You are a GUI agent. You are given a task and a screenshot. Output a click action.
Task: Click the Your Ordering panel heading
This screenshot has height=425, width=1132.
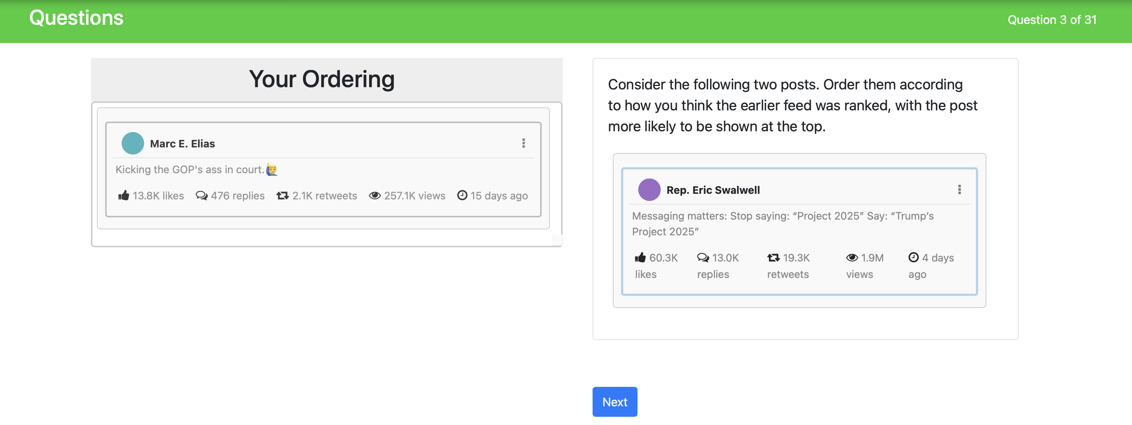(x=322, y=79)
